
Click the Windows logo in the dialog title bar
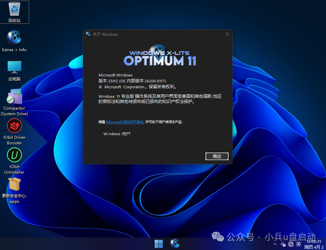(88, 34)
